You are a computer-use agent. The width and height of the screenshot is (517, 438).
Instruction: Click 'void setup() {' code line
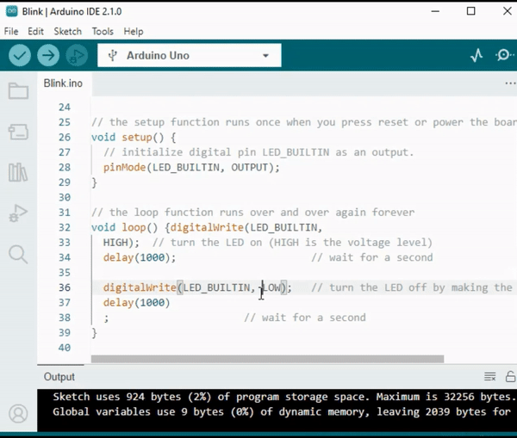[x=134, y=137]
